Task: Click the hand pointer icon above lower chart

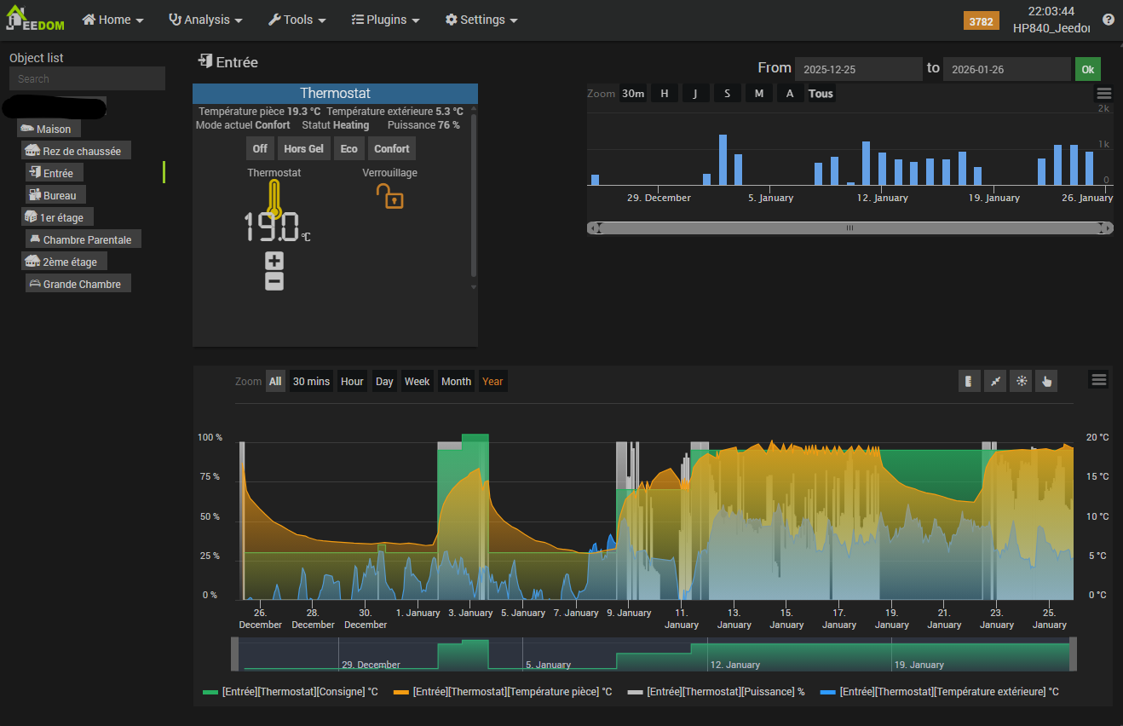Action: pos(1046,381)
